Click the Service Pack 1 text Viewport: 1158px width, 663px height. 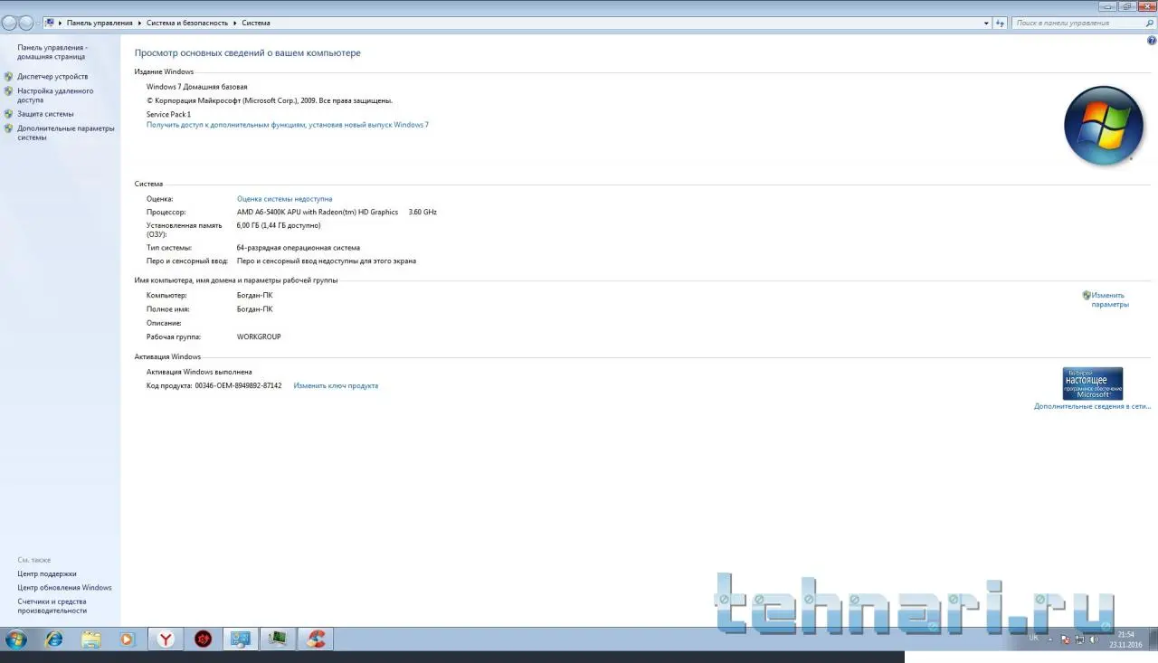[168, 115]
